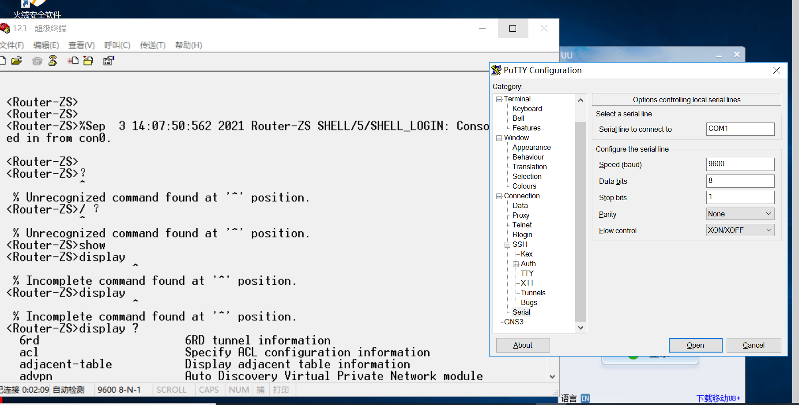This screenshot has height=405, width=799.
Task: Open the 查看(V) menu
Action: [x=82, y=45]
